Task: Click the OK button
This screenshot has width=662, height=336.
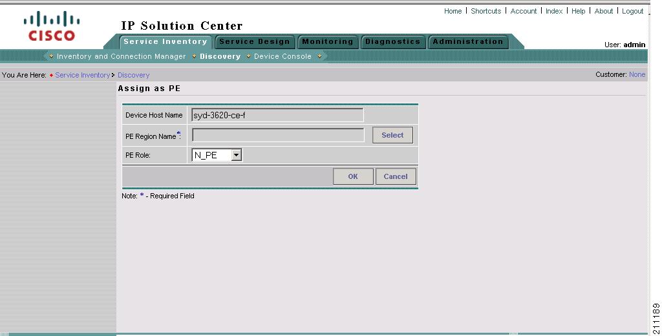Action: pos(353,176)
